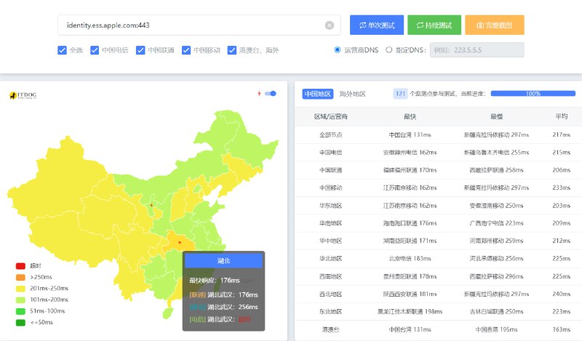Click the 121 monitoring points count badge
Image resolution: width=582 pixels, height=341 pixels.
click(401, 94)
